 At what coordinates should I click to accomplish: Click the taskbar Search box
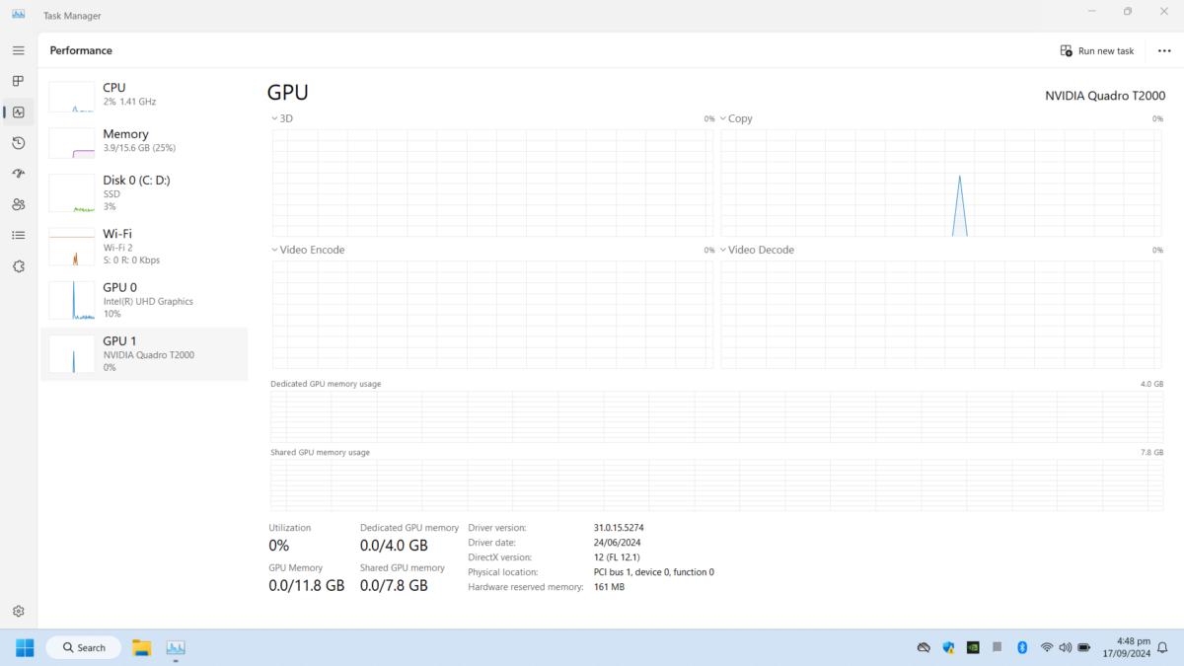(84, 647)
